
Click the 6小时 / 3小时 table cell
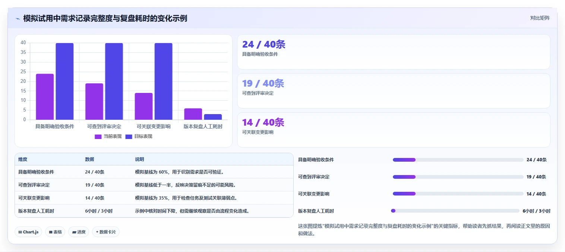[x=99, y=211]
